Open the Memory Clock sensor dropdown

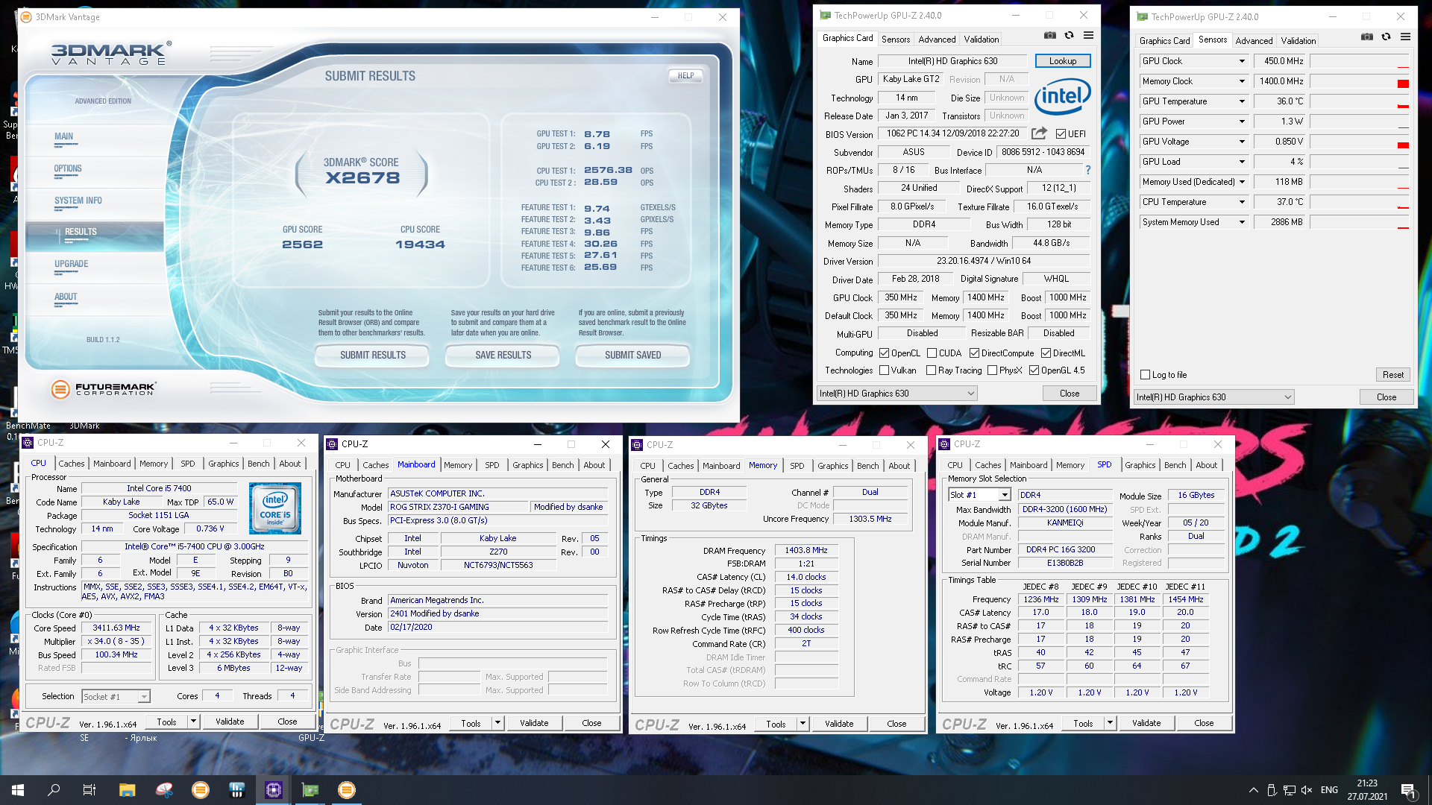[1242, 81]
